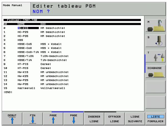Select the Hartmetall name cell
Screen dimensions: 167x126
(26, 88)
